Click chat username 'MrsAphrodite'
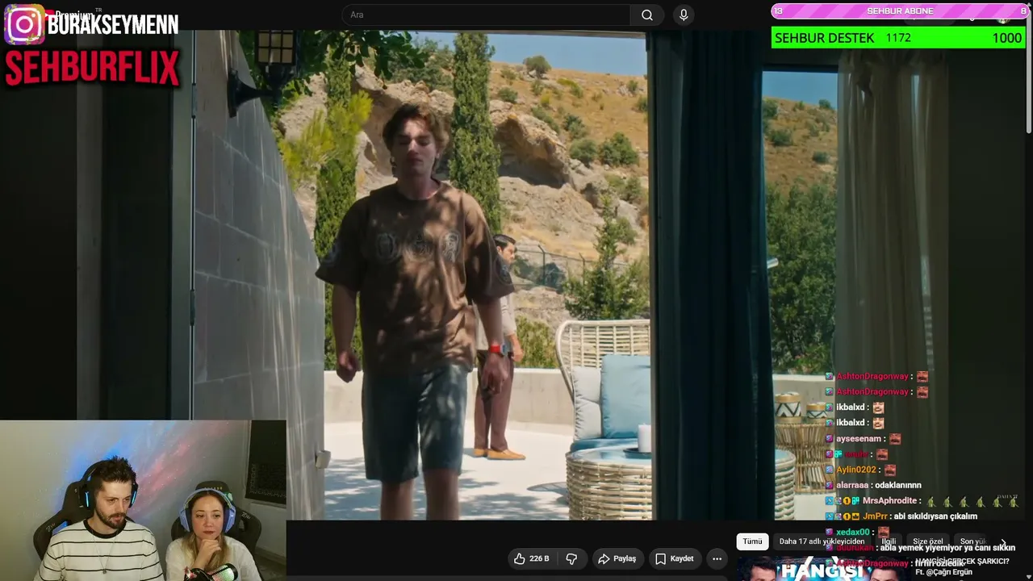The height and width of the screenshot is (581, 1033). [x=888, y=501]
